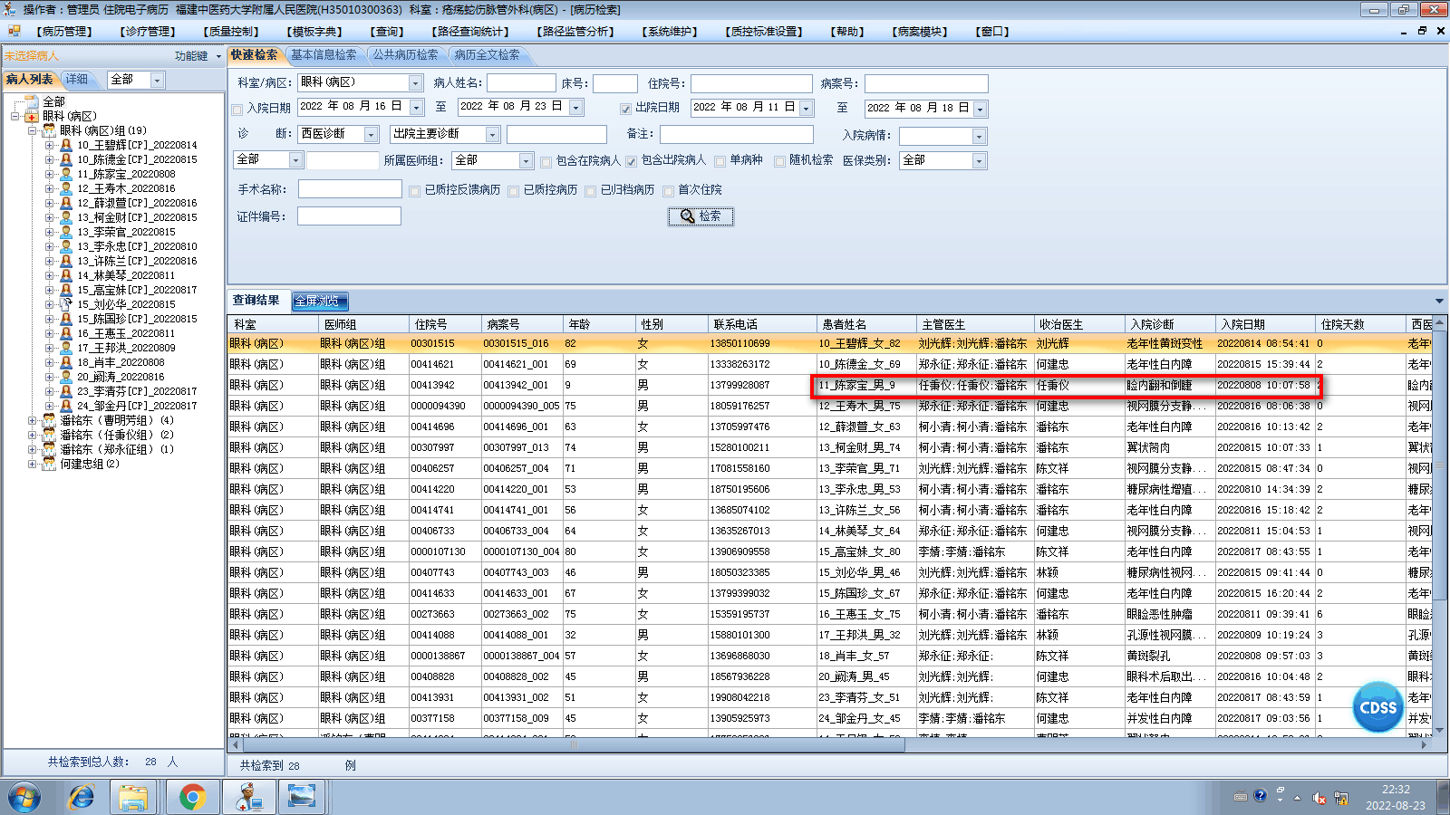The image size is (1450, 815).
Task: Click into the 证件编号 input field
Action: (x=349, y=216)
